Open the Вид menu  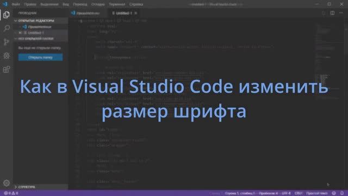pyautogui.click(x=66, y=4)
